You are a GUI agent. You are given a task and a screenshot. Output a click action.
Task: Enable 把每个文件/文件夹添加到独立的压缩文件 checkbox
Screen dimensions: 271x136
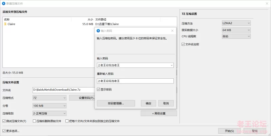pos(67,121)
